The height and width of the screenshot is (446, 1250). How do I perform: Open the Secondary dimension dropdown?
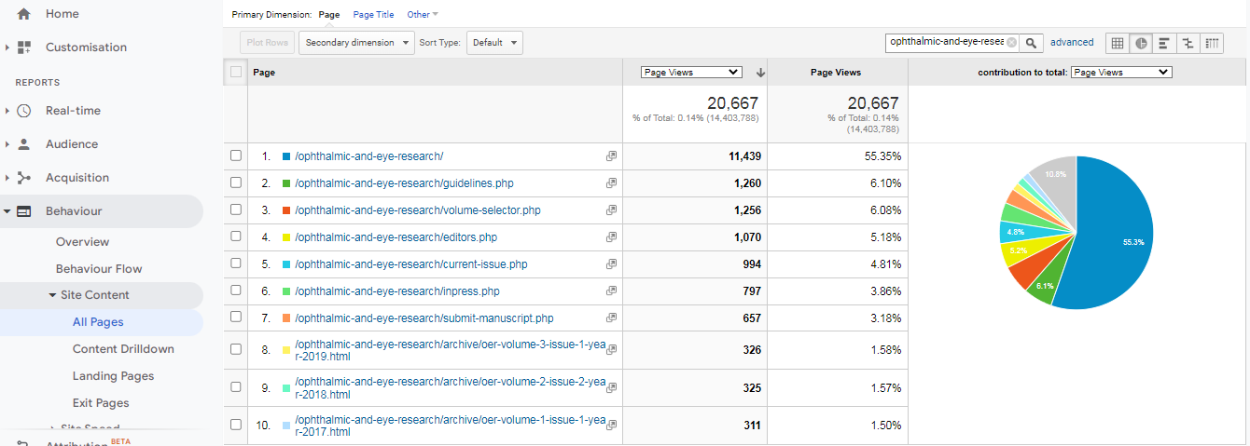[x=356, y=43]
